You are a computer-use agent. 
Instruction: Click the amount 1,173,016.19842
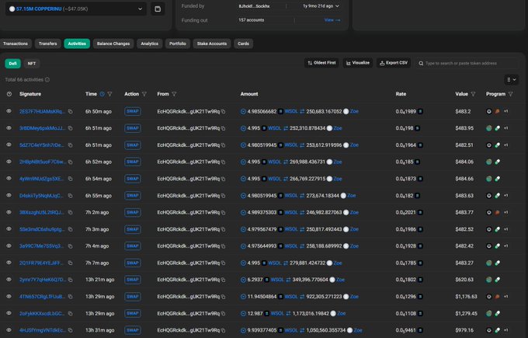tap(311, 313)
